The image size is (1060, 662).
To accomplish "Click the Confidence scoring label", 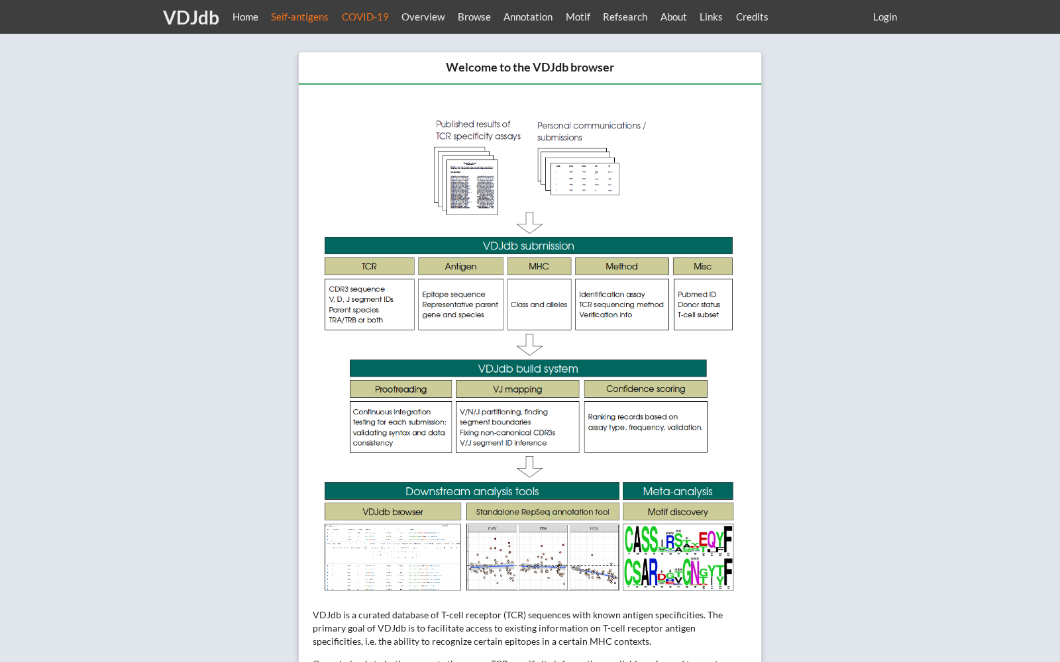I will [x=646, y=389].
